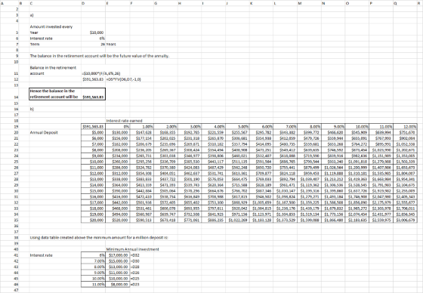Viewport: 423px width, 293px height.
Task: Click 'Using data table created above' sentence
Action: pos(99,237)
